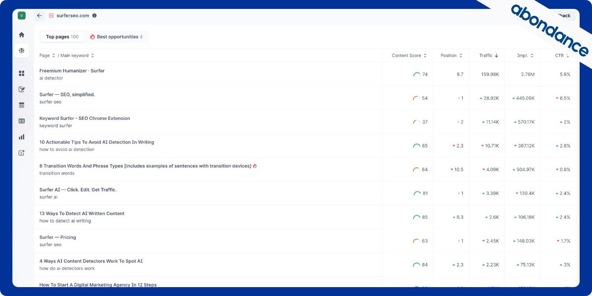Switch to the Top pages tab
Image resolution: width=592 pixels, height=296 pixels.
[62, 37]
